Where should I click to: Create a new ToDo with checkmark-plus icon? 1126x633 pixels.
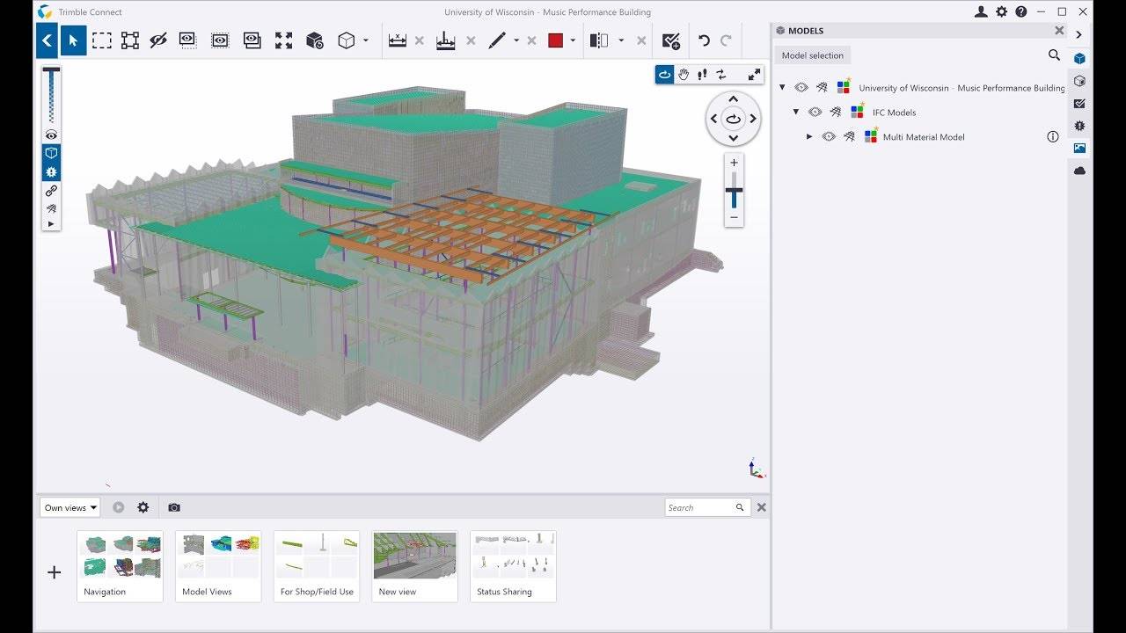pos(671,40)
